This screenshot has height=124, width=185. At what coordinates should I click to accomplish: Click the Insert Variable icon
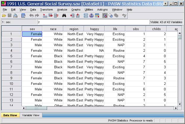coord(78,16)
